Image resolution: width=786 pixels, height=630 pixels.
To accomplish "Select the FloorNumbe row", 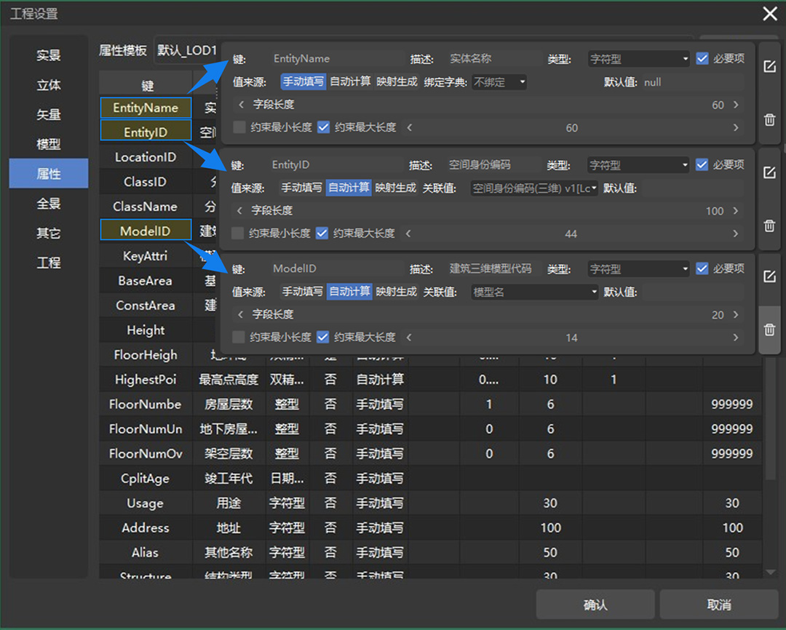I will (x=431, y=404).
